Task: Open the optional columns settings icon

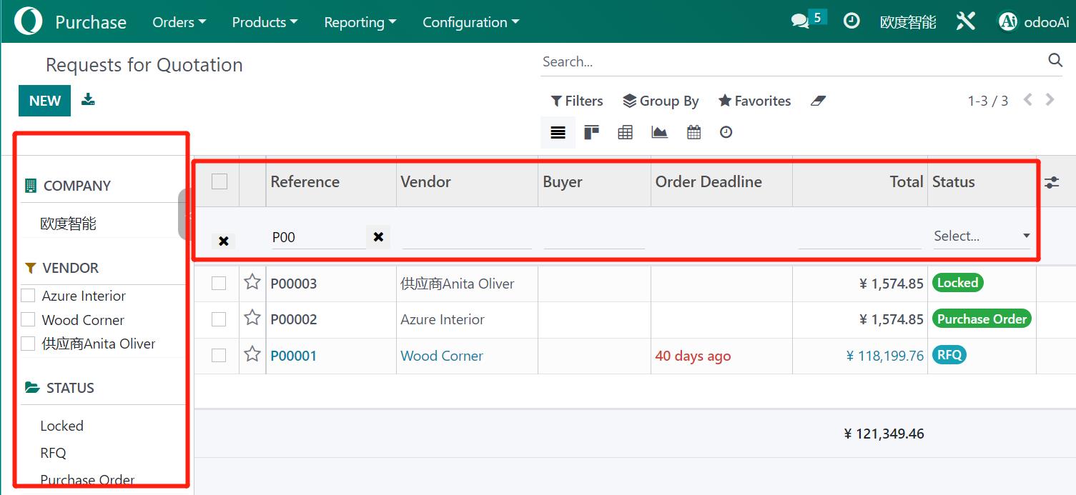Action: [x=1051, y=182]
